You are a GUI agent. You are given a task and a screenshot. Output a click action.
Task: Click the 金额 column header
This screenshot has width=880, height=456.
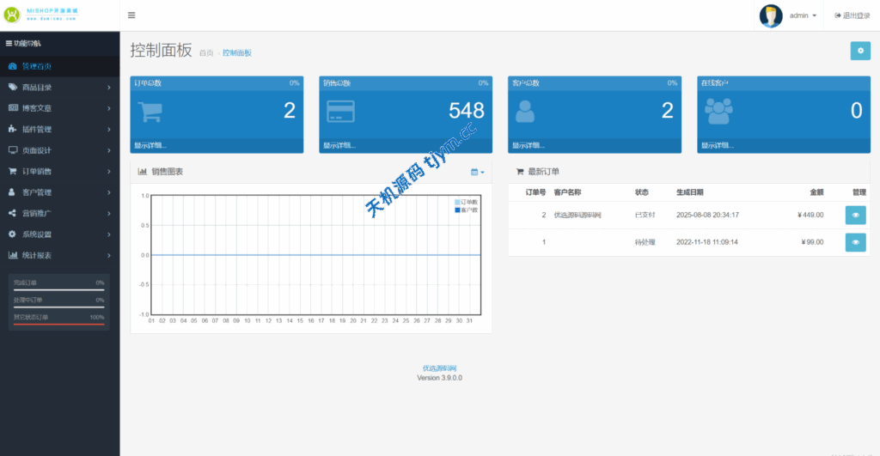click(x=816, y=192)
